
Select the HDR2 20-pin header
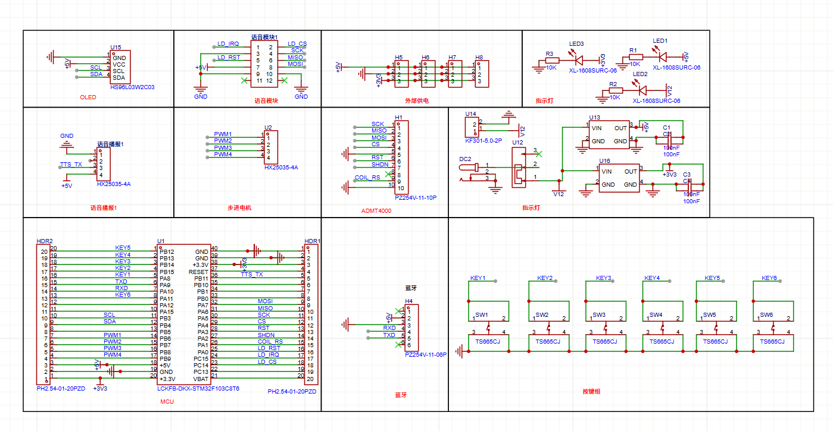[43, 315]
